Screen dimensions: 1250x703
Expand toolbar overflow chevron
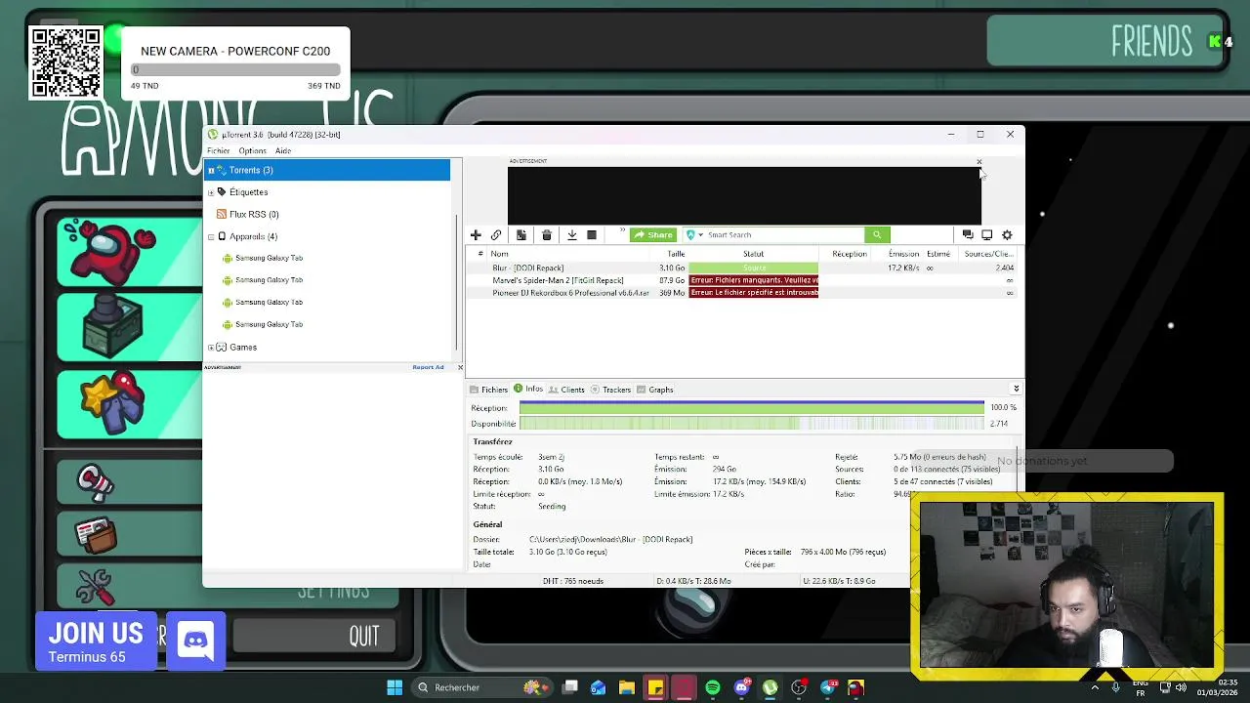[x=622, y=232]
